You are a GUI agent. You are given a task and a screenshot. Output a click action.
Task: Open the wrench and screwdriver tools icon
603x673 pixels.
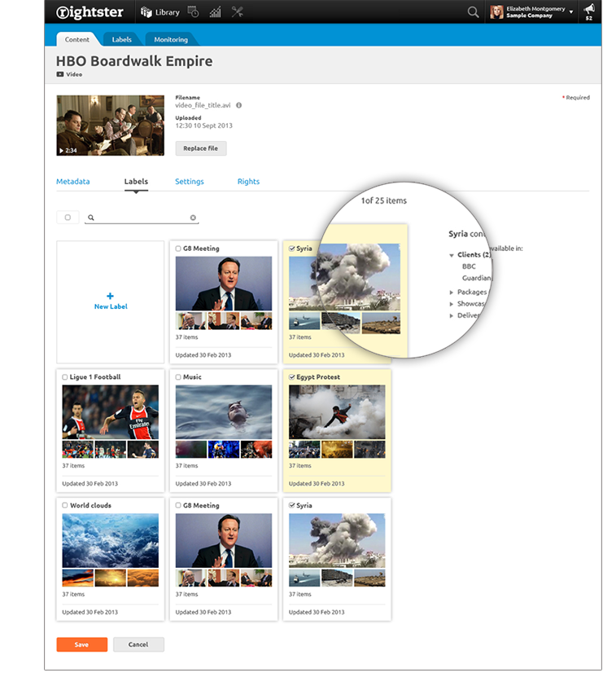click(x=238, y=12)
